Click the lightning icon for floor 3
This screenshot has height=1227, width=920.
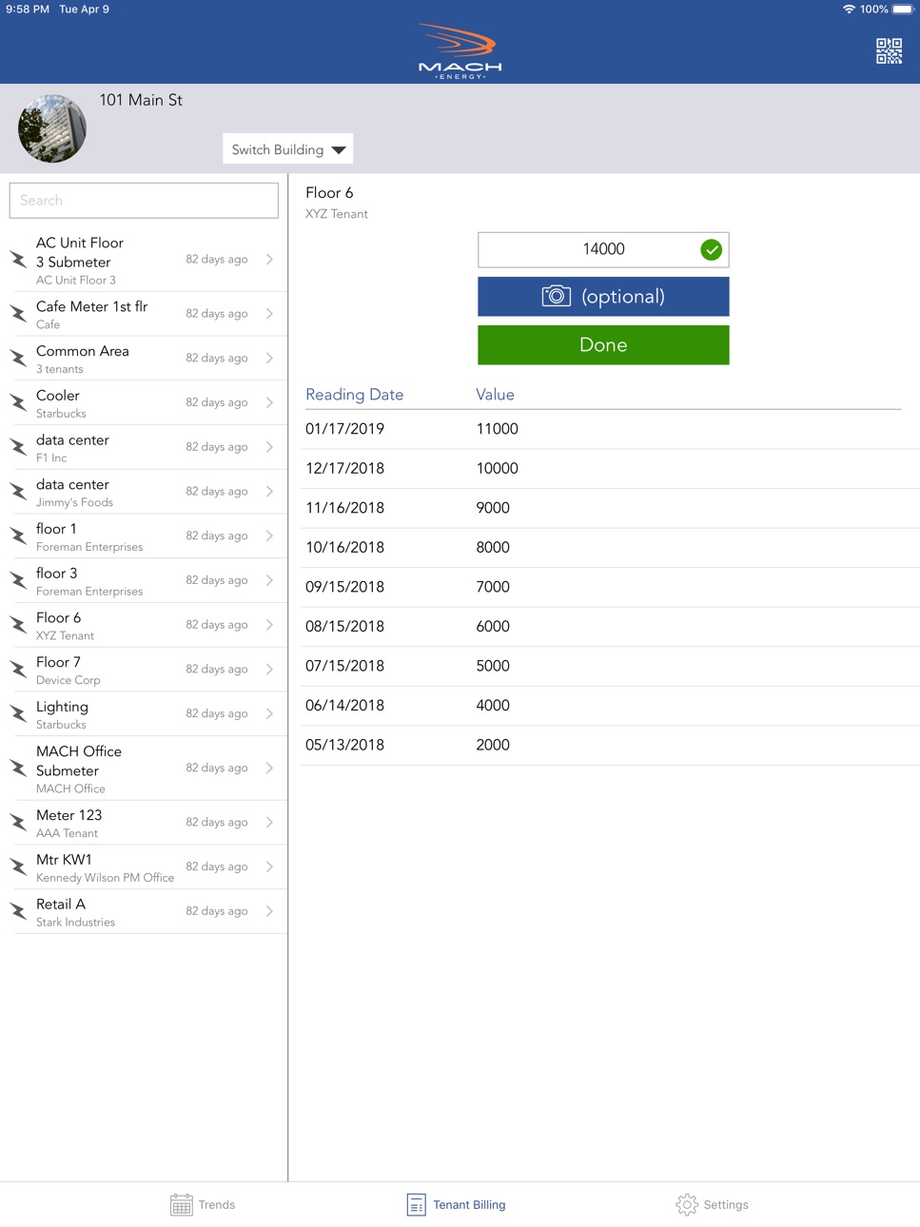pos(18,580)
